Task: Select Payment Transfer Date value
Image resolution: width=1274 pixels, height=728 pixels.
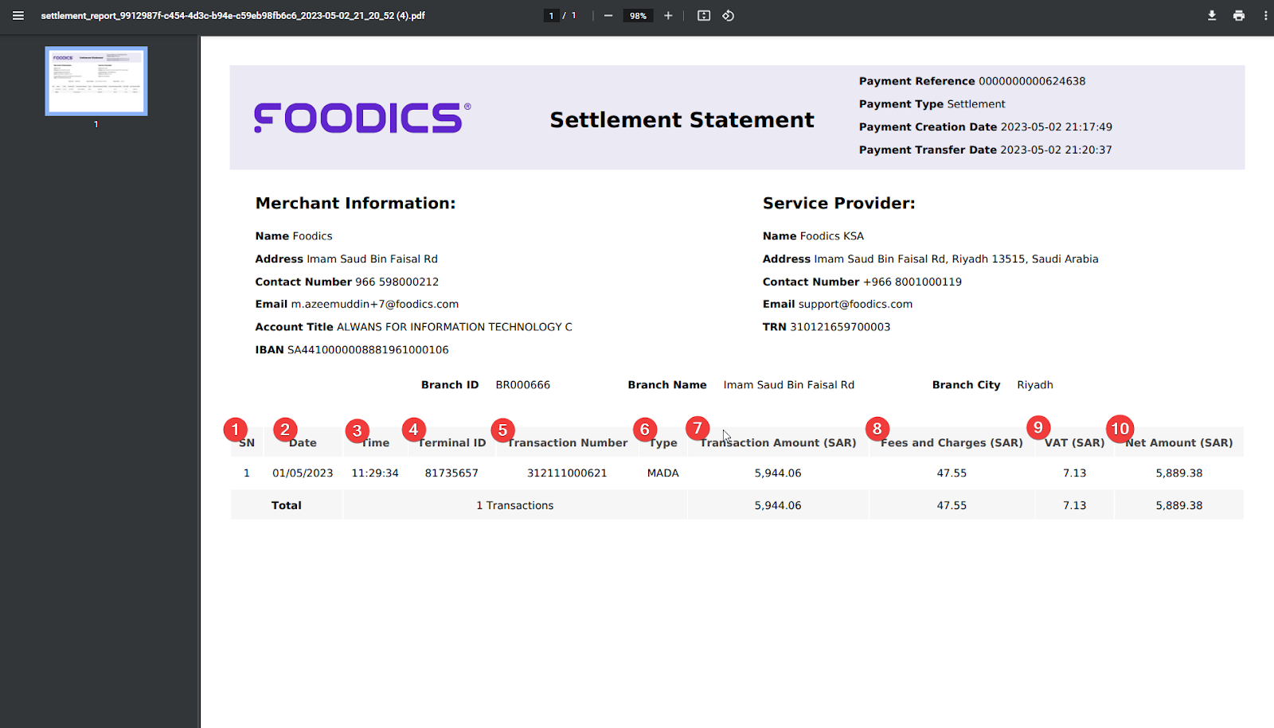Action: (x=1057, y=150)
